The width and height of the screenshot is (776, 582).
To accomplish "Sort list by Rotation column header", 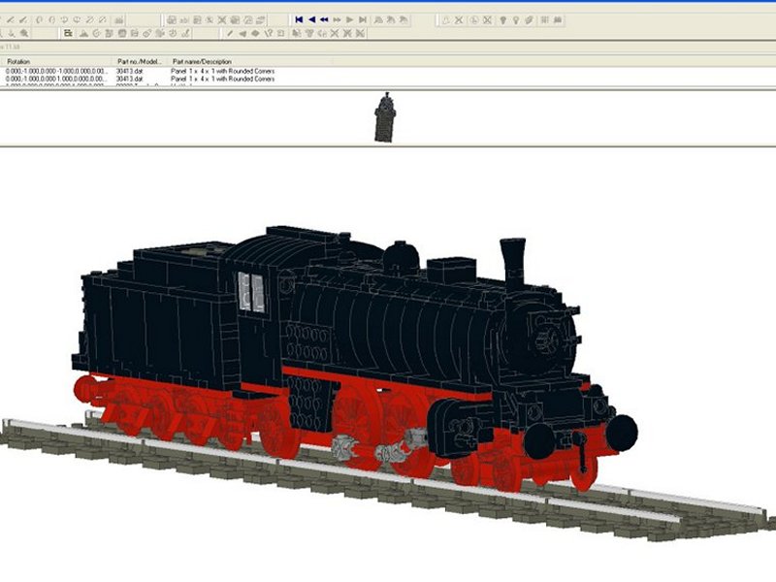I will coord(57,62).
